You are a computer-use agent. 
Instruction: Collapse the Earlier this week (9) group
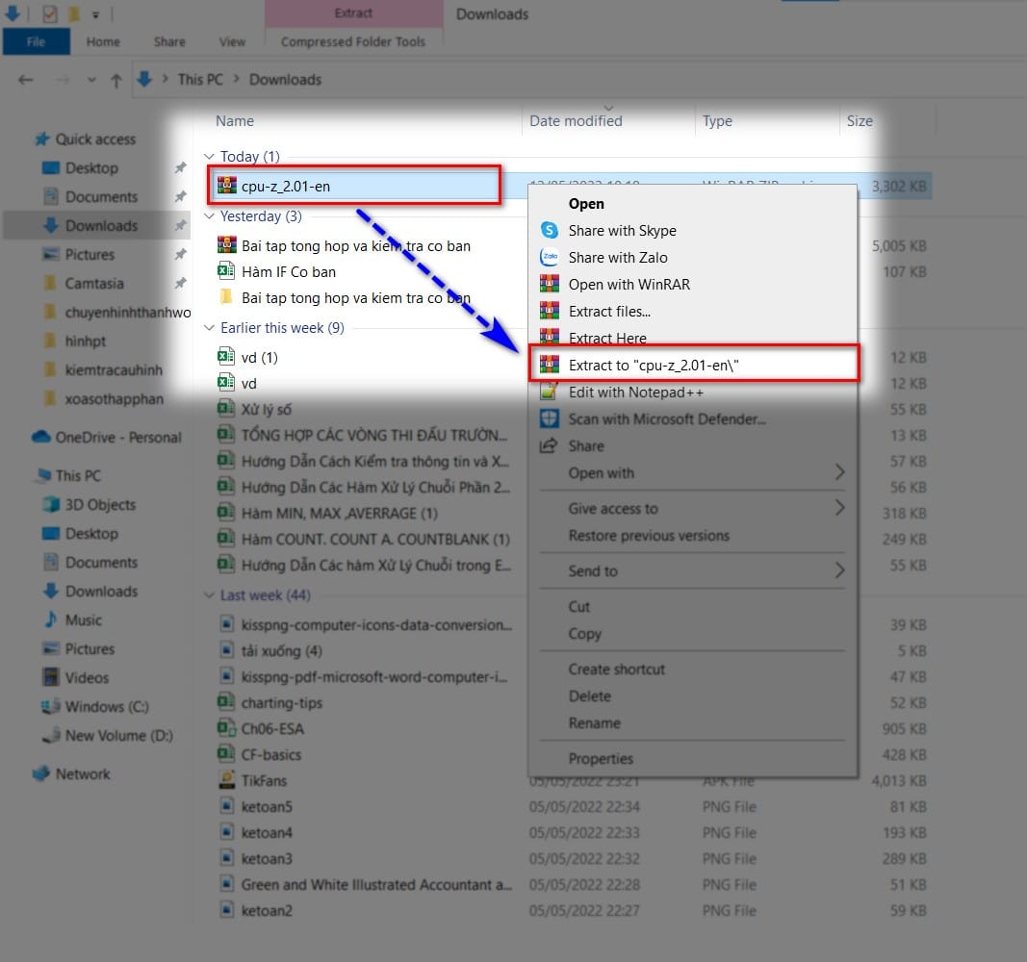(209, 327)
